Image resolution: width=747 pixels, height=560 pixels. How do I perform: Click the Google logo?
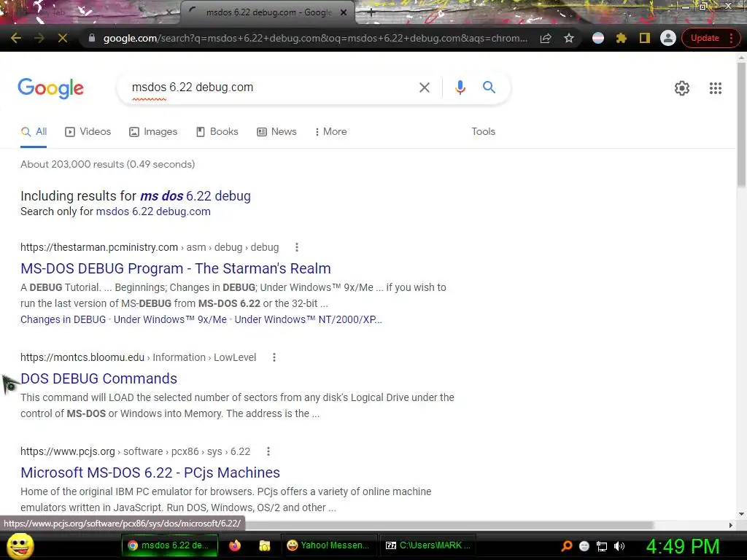[x=50, y=88]
